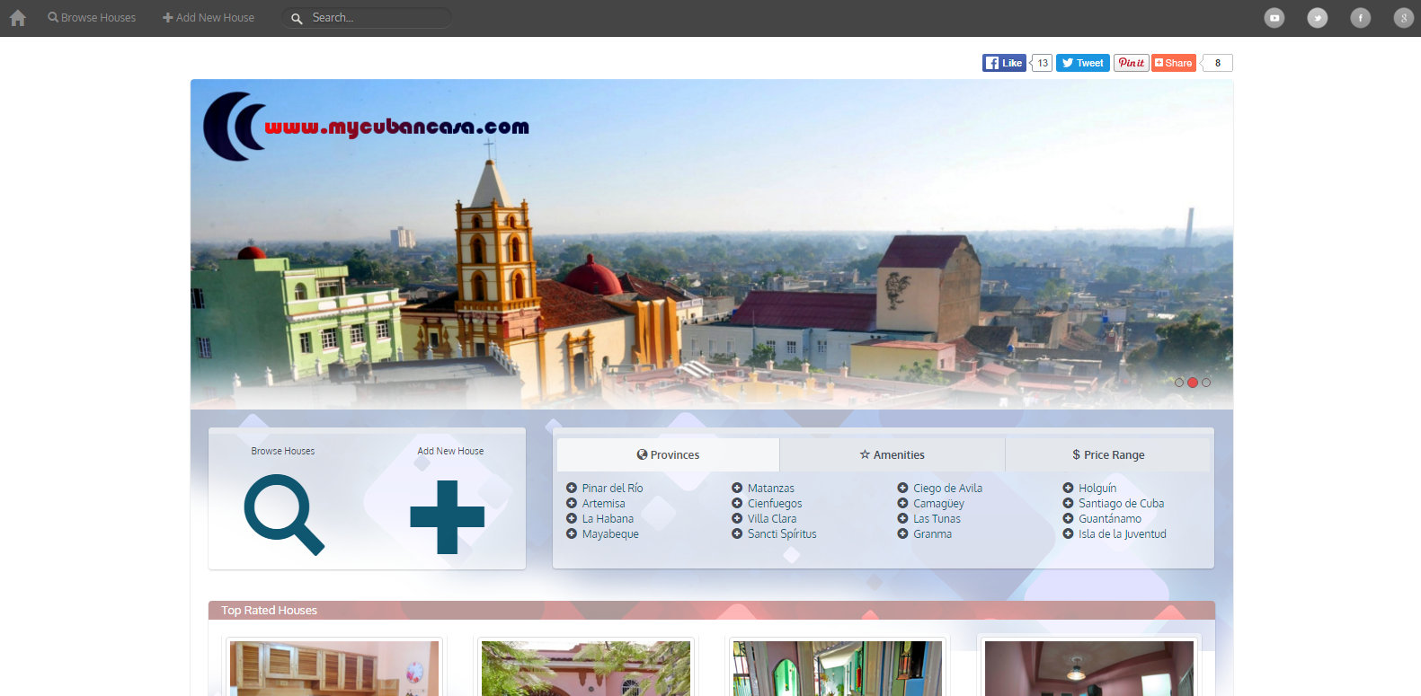
Task: Select the active red slideshow dot
Action: pos(1193,383)
